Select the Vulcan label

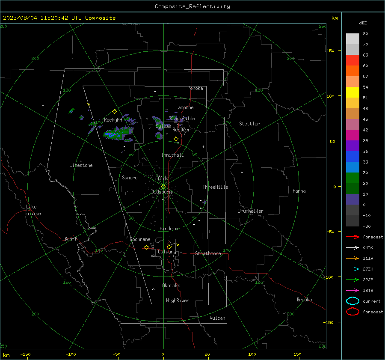(x=217, y=318)
